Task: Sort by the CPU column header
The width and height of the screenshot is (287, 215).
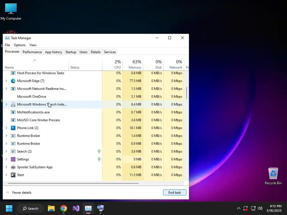Action: [x=112, y=65]
